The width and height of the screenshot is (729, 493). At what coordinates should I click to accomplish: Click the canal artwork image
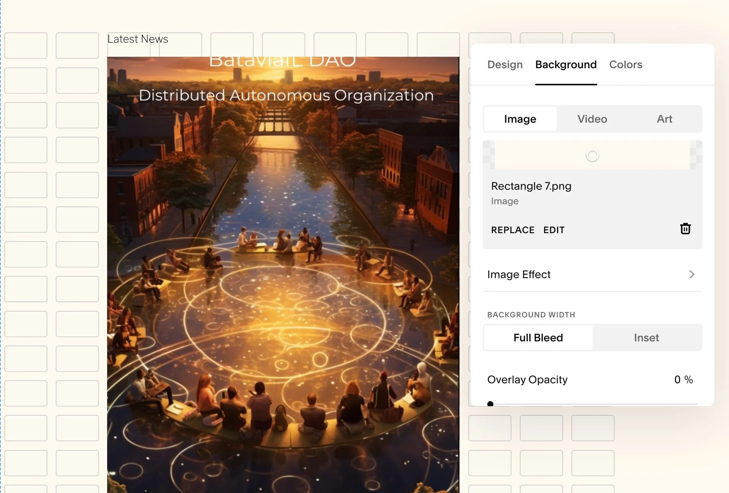283,274
